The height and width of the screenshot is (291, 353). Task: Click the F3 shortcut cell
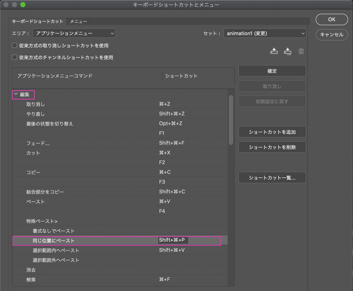pyautogui.click(x=162, y=182)
